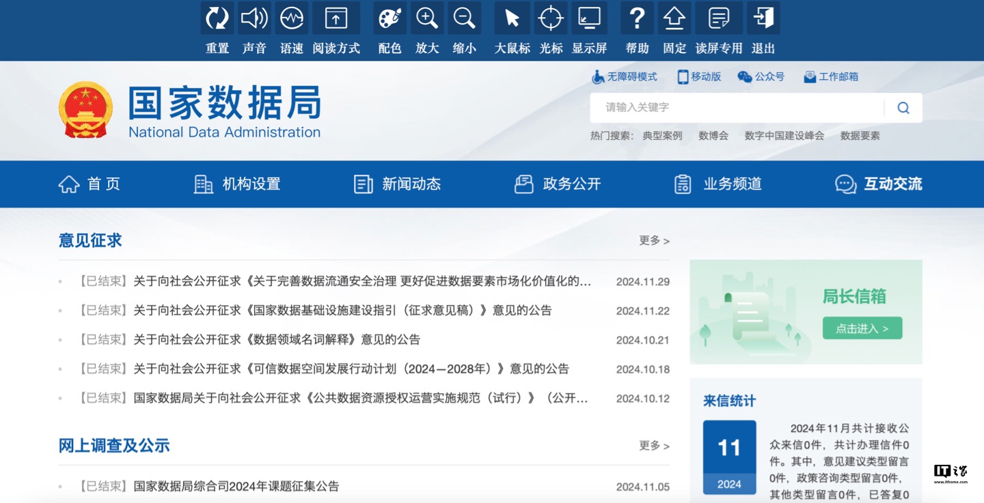This screenshot has height=503, width=984.
Task: Click the 缩小 zoom out icon
Action: (x=465, y=18)
